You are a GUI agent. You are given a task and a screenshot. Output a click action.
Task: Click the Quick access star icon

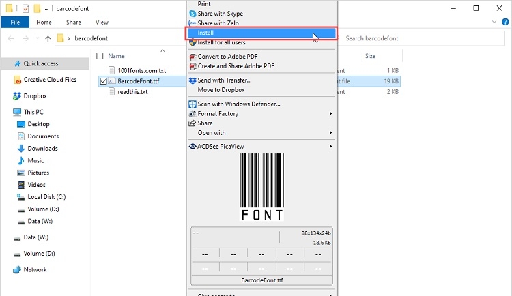(18, 63)
